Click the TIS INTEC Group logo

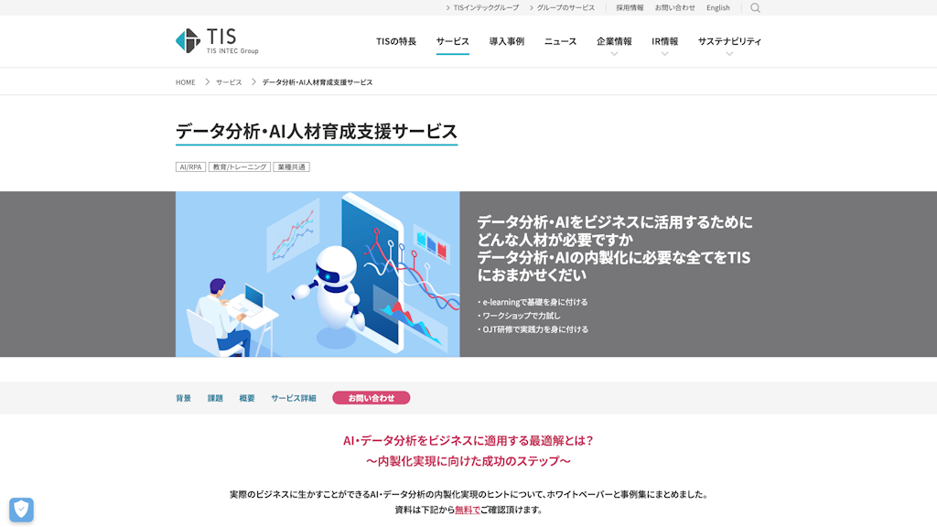(217, 41)
